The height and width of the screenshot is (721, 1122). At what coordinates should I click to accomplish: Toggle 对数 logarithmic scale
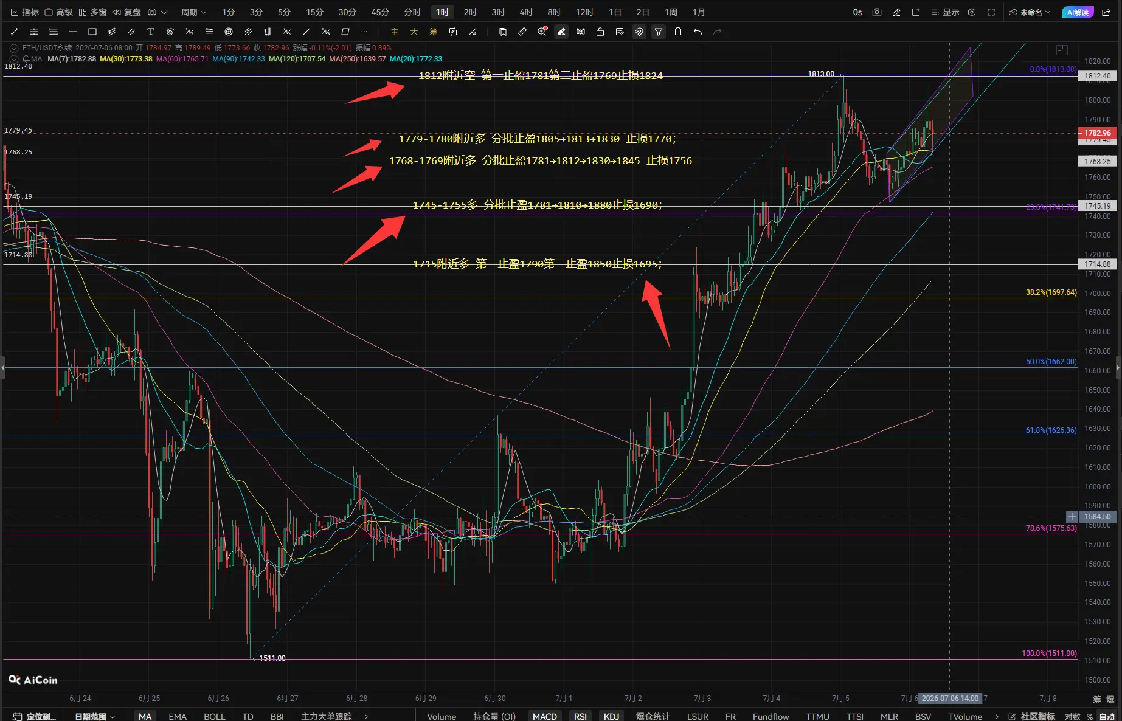pos(1073,716)
